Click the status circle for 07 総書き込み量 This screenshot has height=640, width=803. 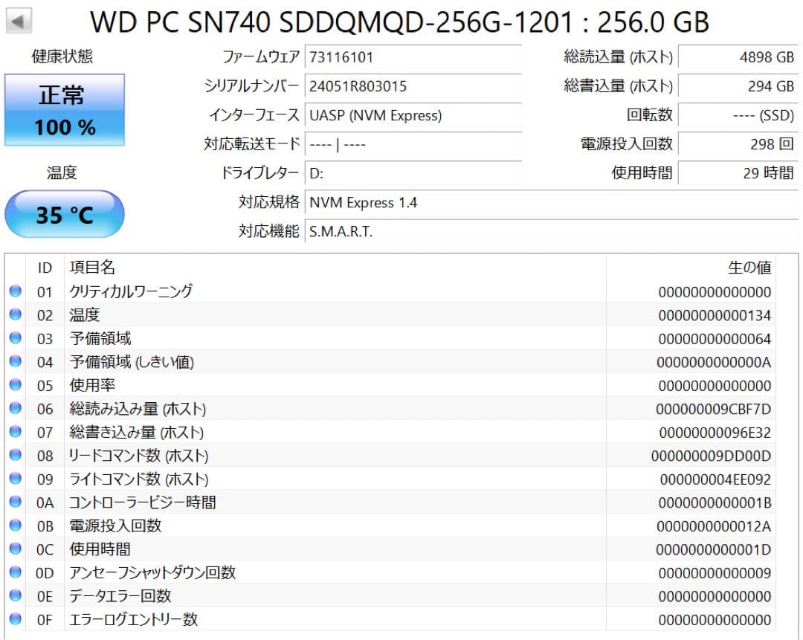tap(16, 432)
